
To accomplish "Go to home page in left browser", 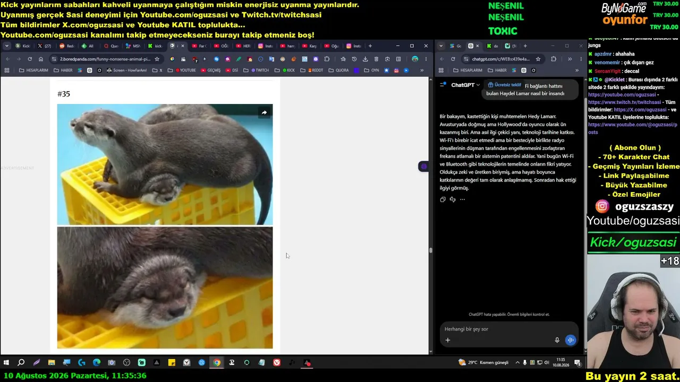I will (x=41, y=59).
